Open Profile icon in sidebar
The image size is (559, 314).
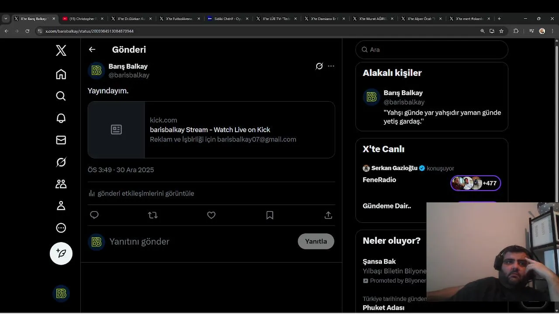[x=61, y=206]
